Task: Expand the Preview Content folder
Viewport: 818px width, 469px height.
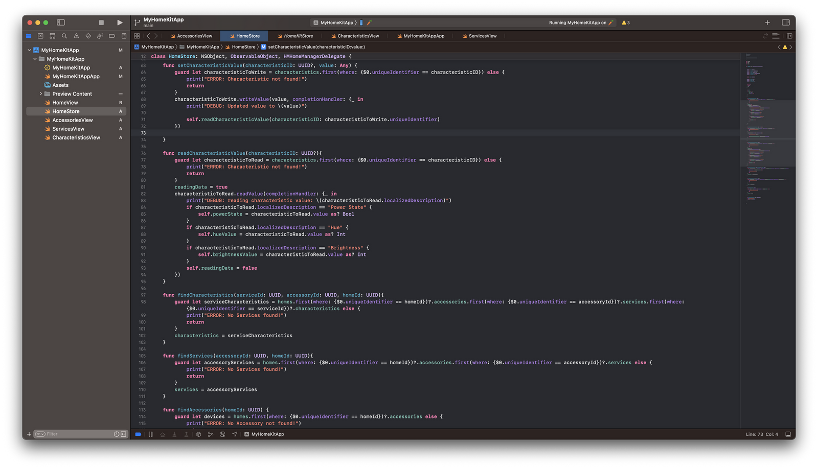Action: point(41,93)
